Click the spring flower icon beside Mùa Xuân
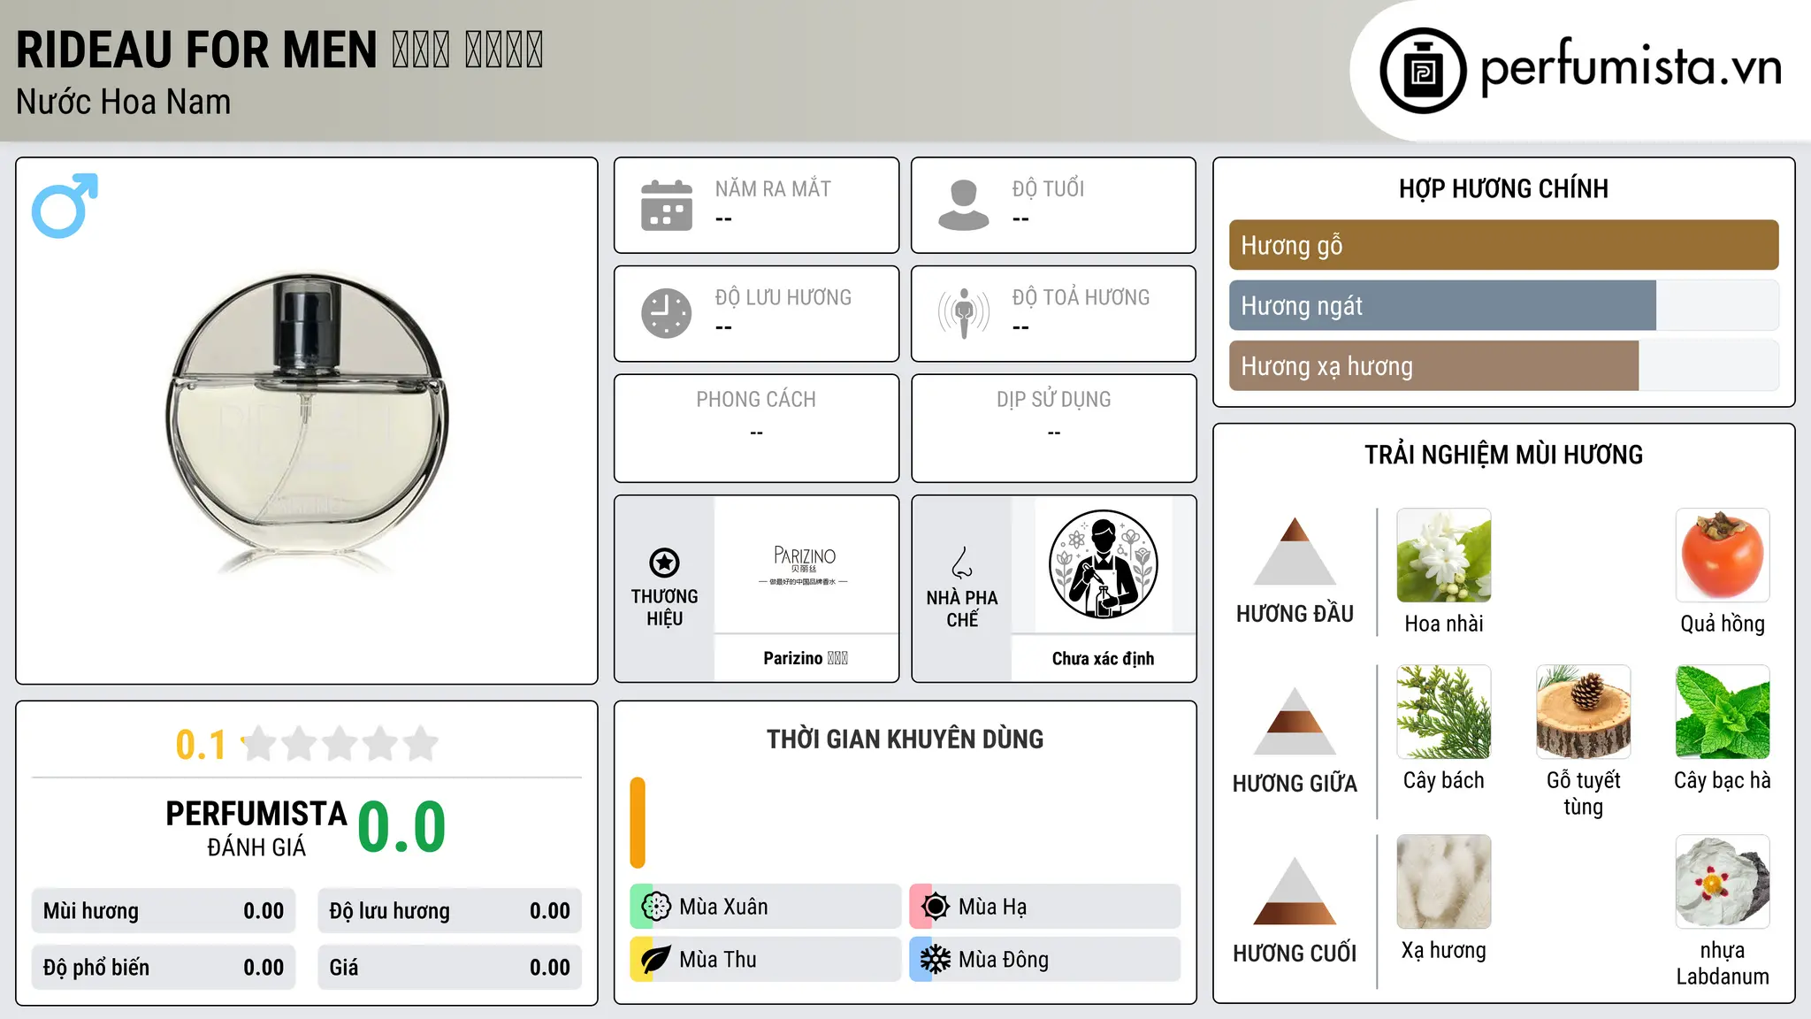 tap(656, 907)
